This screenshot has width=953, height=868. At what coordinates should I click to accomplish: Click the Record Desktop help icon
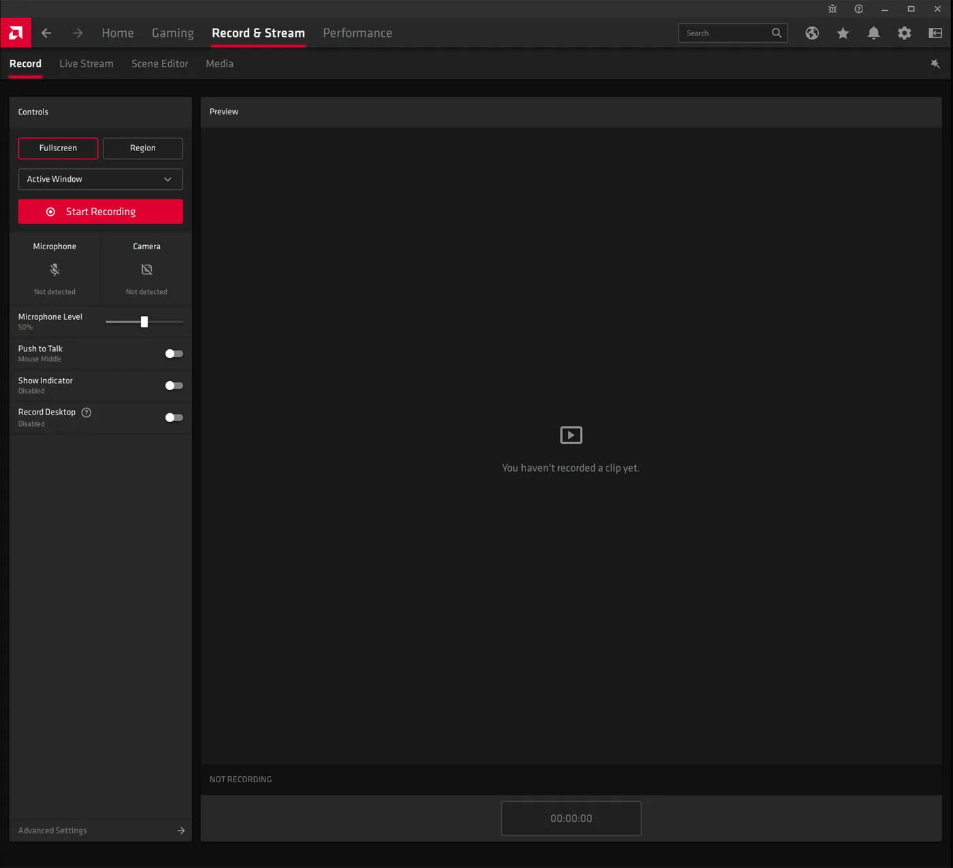(x=86, y=413)
